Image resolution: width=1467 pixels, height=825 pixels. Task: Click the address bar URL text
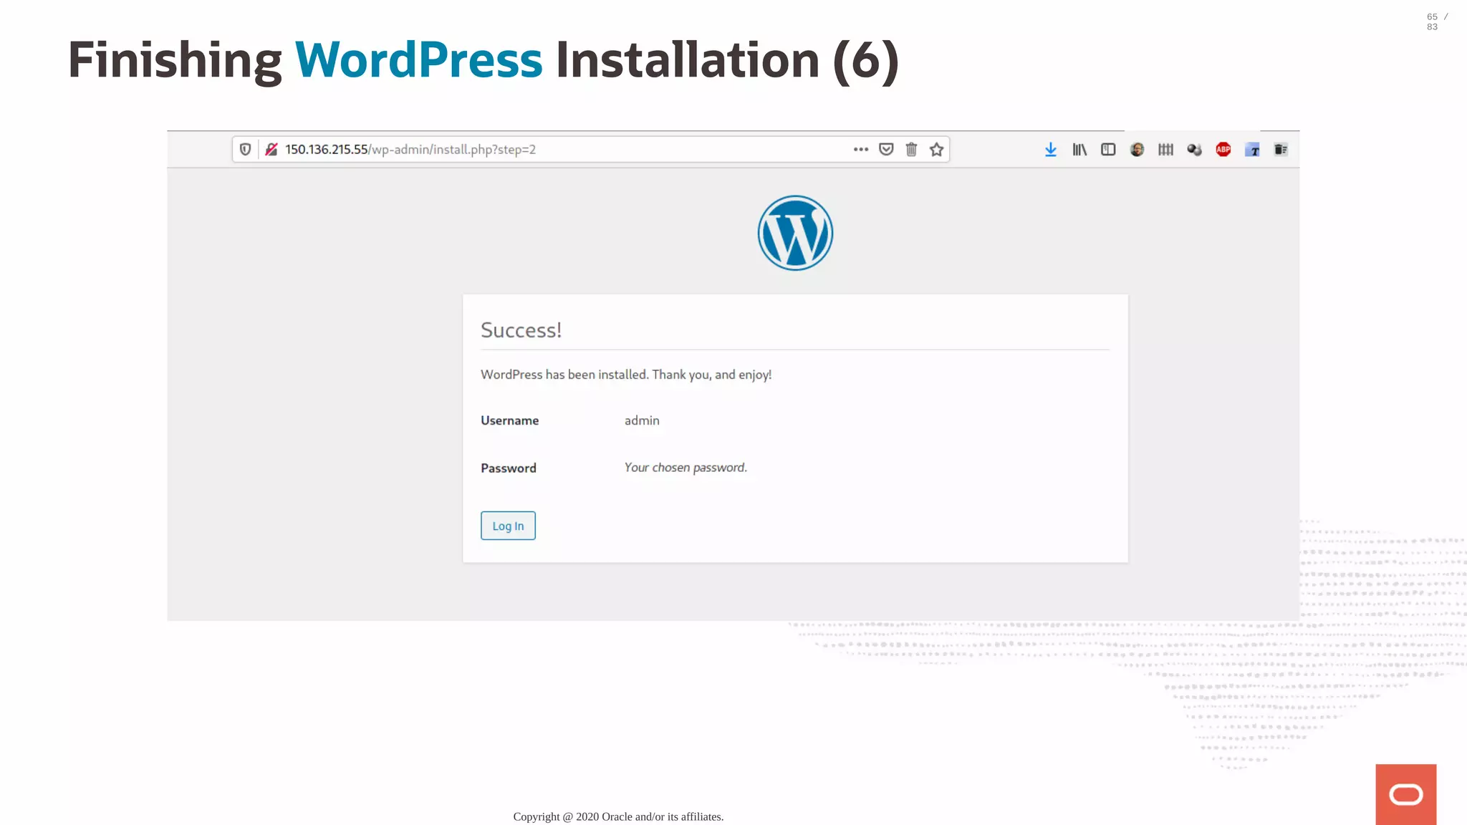click(410, 150)
